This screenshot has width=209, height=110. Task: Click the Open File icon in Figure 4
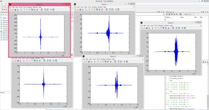pos(86,62)
